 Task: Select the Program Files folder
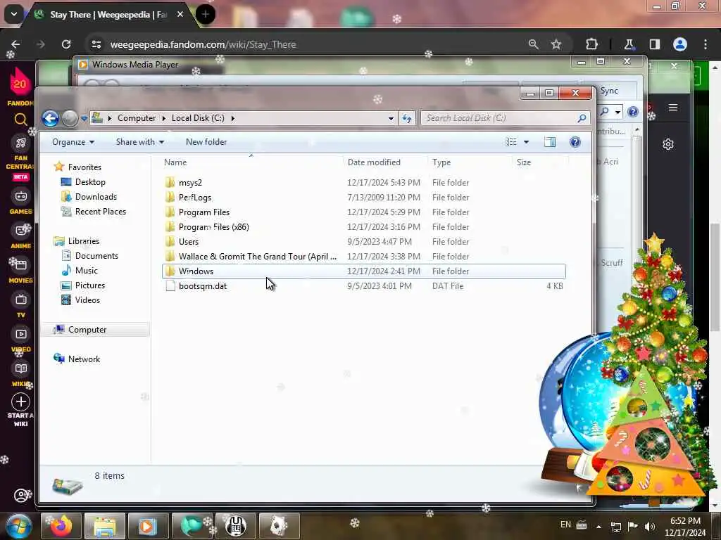click(204, 212)
